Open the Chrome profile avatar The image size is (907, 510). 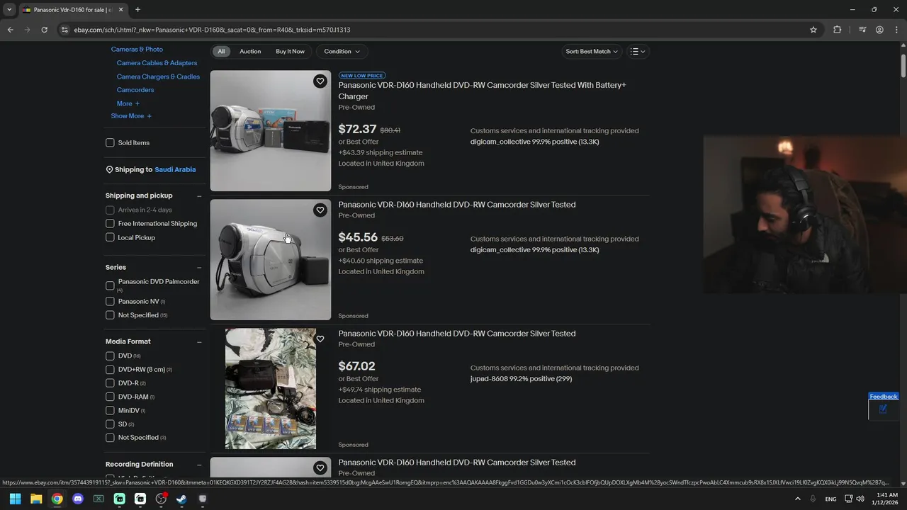pos(879,30)
